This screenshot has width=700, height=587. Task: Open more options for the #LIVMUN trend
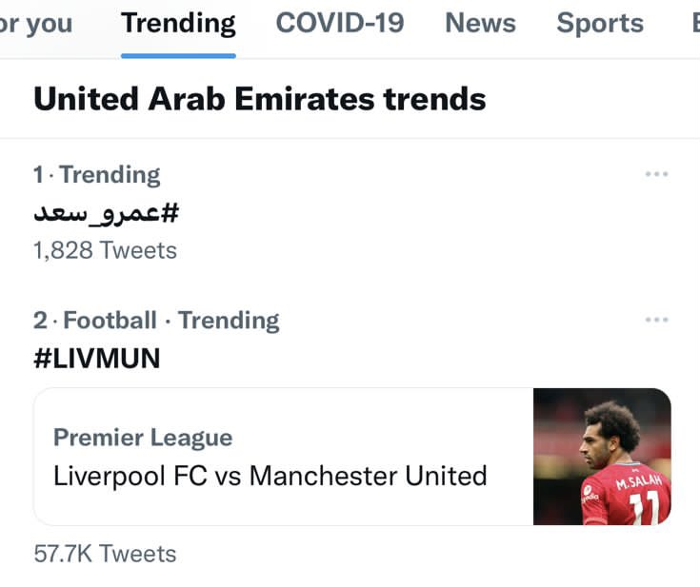click(x=656, y=320)
